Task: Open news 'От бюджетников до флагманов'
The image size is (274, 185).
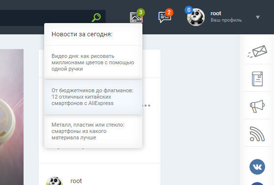Action: pos(93,97)
